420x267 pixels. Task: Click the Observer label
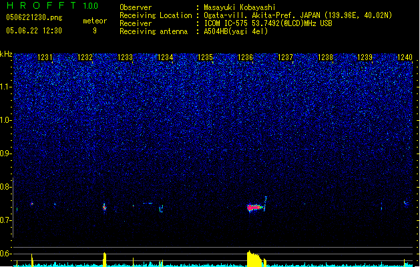point(136,7)
